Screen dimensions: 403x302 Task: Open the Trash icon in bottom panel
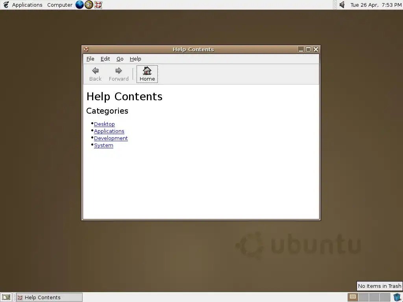click(397, 297)
